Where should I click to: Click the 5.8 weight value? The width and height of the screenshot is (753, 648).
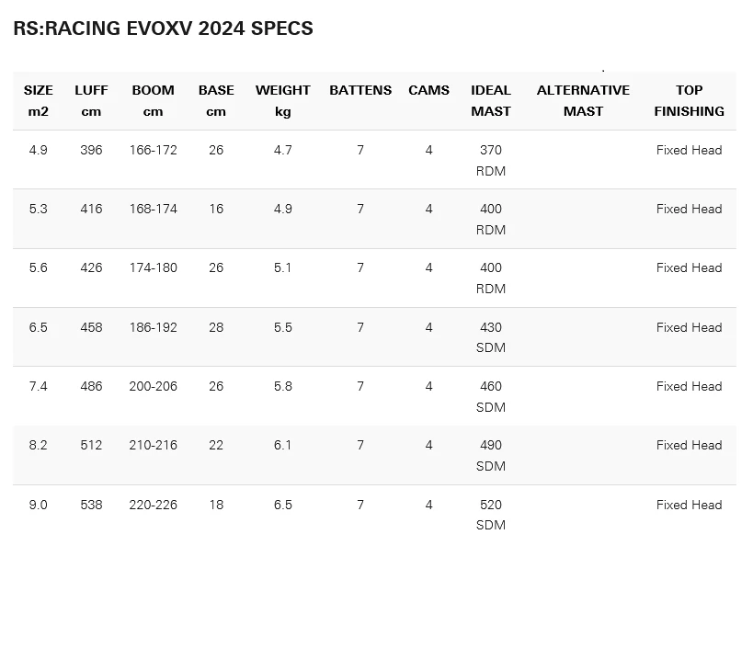click(x=282, y=386)
